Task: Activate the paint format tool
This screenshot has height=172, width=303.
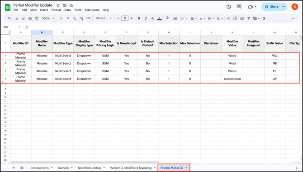Action: tap(37, 19)
